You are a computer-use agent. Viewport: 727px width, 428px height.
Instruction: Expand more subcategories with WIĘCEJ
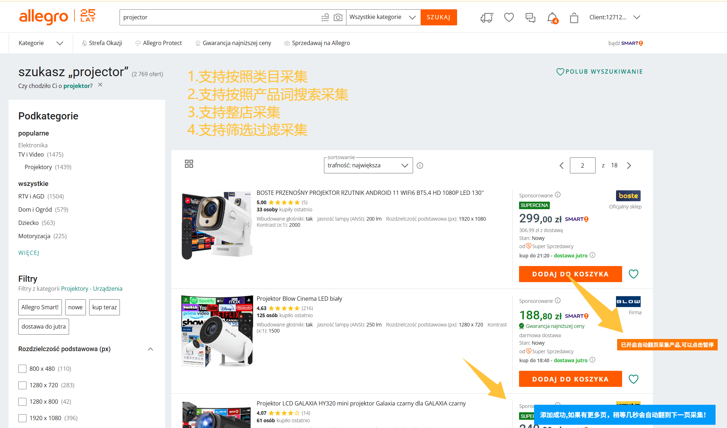point(29,253)
